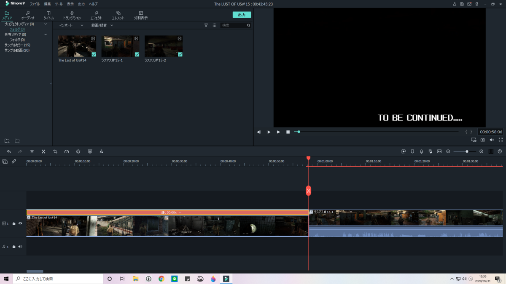Adjust preview volume speaker icon

point(492,140)
